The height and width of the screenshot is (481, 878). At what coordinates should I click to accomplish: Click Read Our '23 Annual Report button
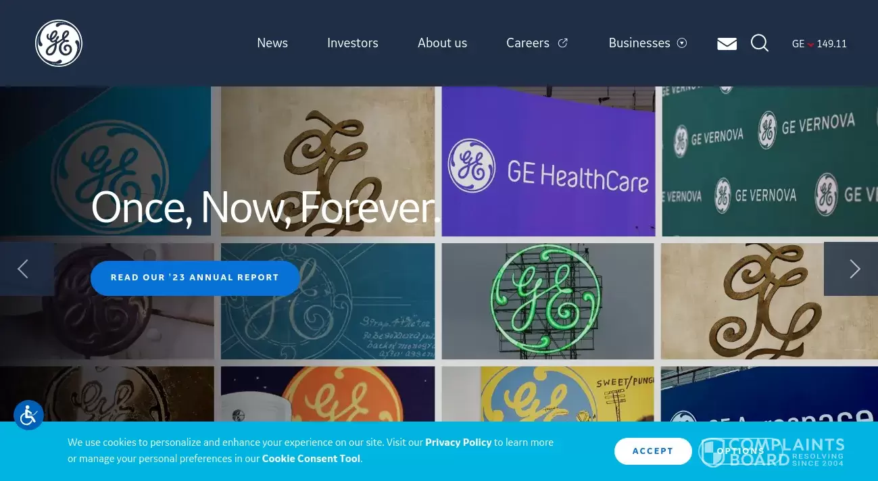coord(195,278)
